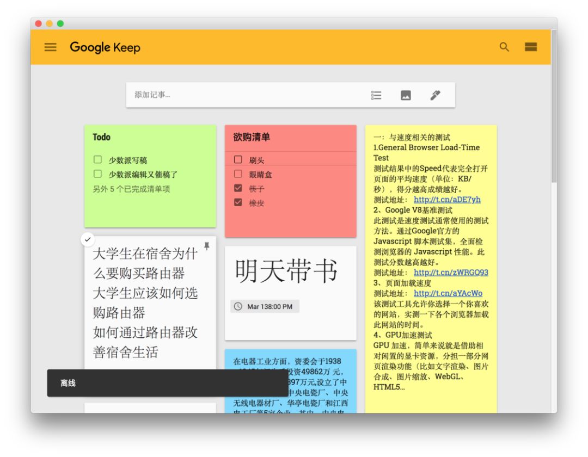Open the 欲购清单 note title

(252, 137)
